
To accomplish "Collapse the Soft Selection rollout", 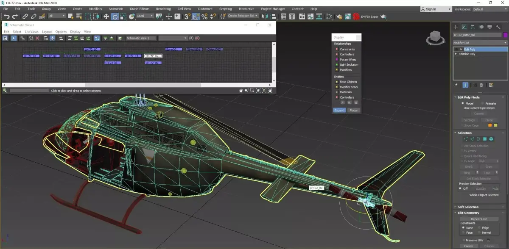I will tap(468, 207).
